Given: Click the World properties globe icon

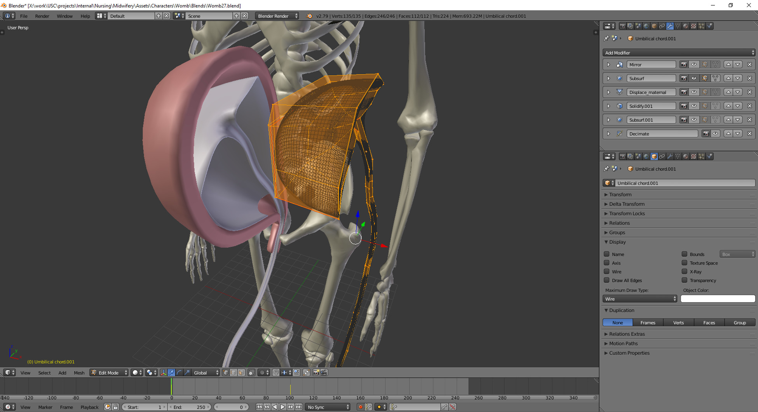Looking at the screenshot, I should pos(646,26).
